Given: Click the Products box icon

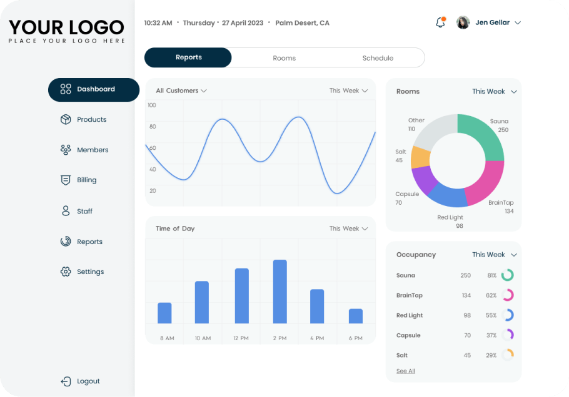Looking at the screenshot, I should pyautogui.click(x=66, y=119).
